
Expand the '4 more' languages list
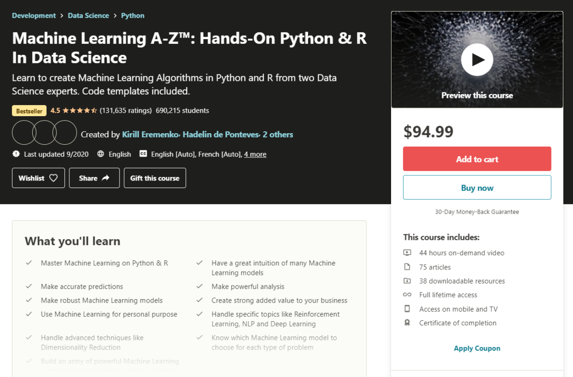coord(255,154)
